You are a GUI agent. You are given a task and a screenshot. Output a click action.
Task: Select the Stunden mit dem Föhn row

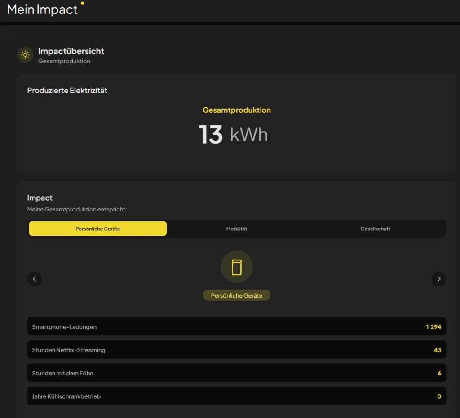[x=236, y=373]
